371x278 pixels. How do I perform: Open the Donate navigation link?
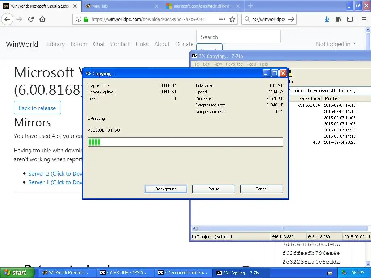[184, 44]
